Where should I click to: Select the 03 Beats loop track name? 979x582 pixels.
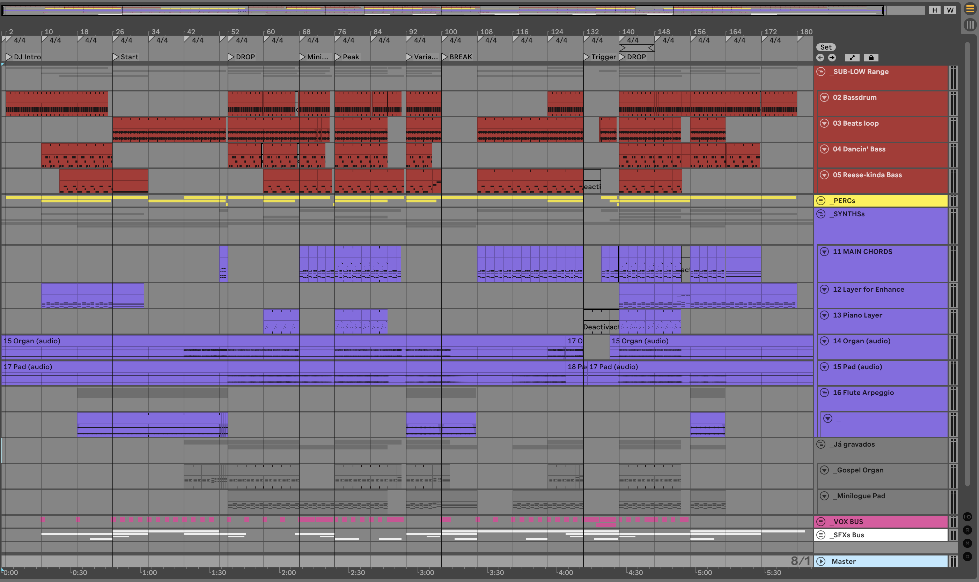click(856, 123)
